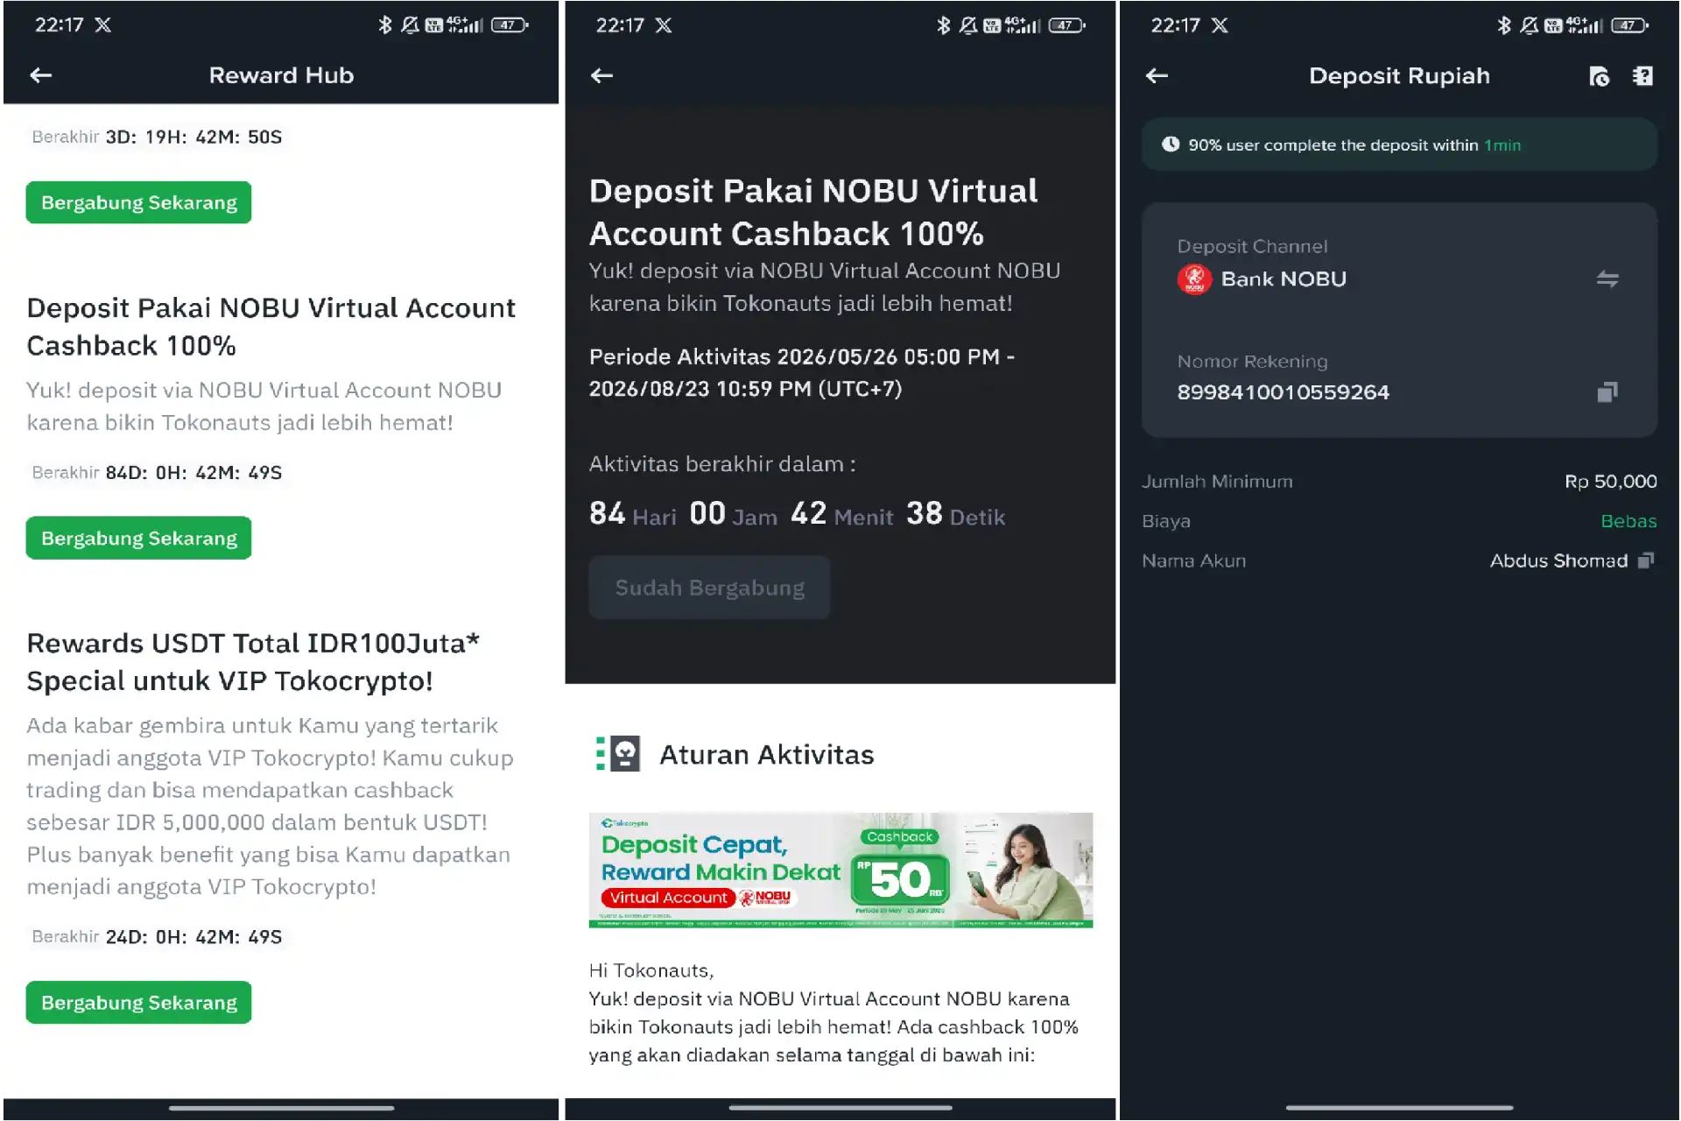
Task: Join NOBU Virtual Account cashback promo
Action: (x=138, y=538)
